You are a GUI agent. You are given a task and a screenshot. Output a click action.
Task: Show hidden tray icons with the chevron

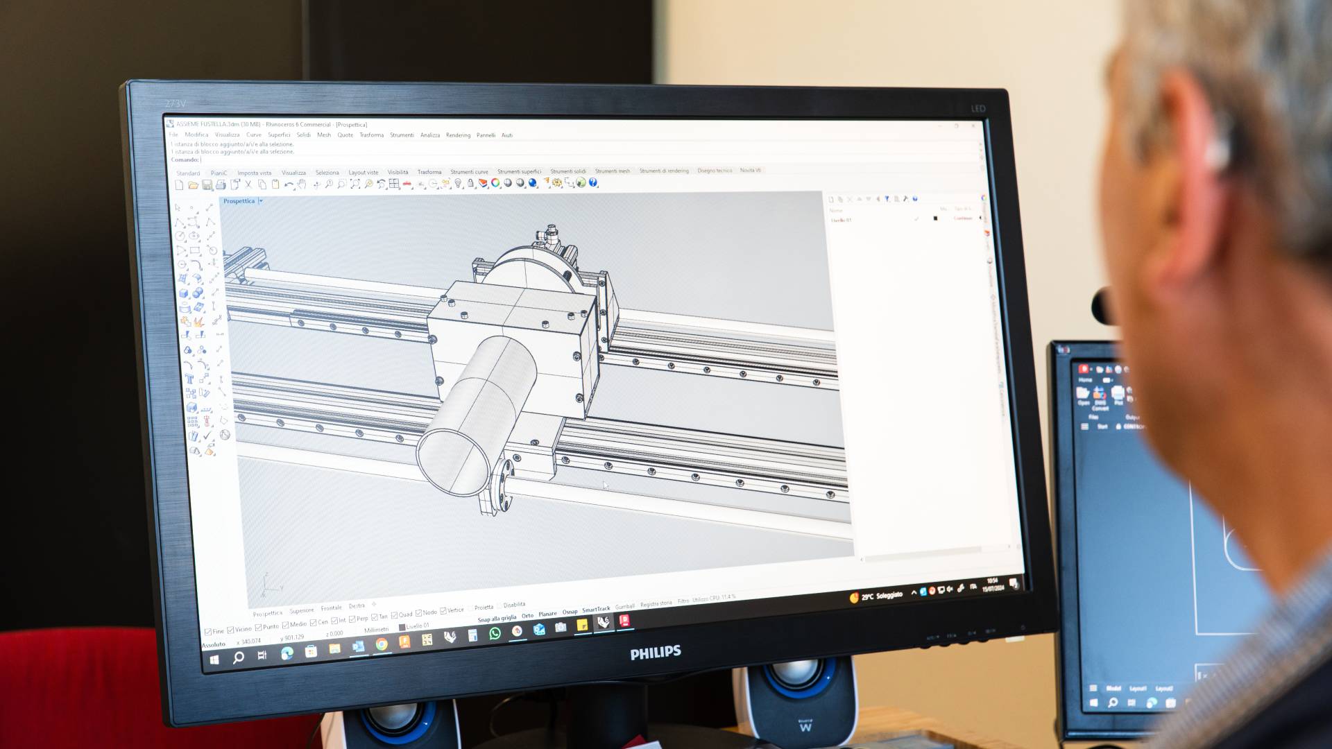[914, 592]
